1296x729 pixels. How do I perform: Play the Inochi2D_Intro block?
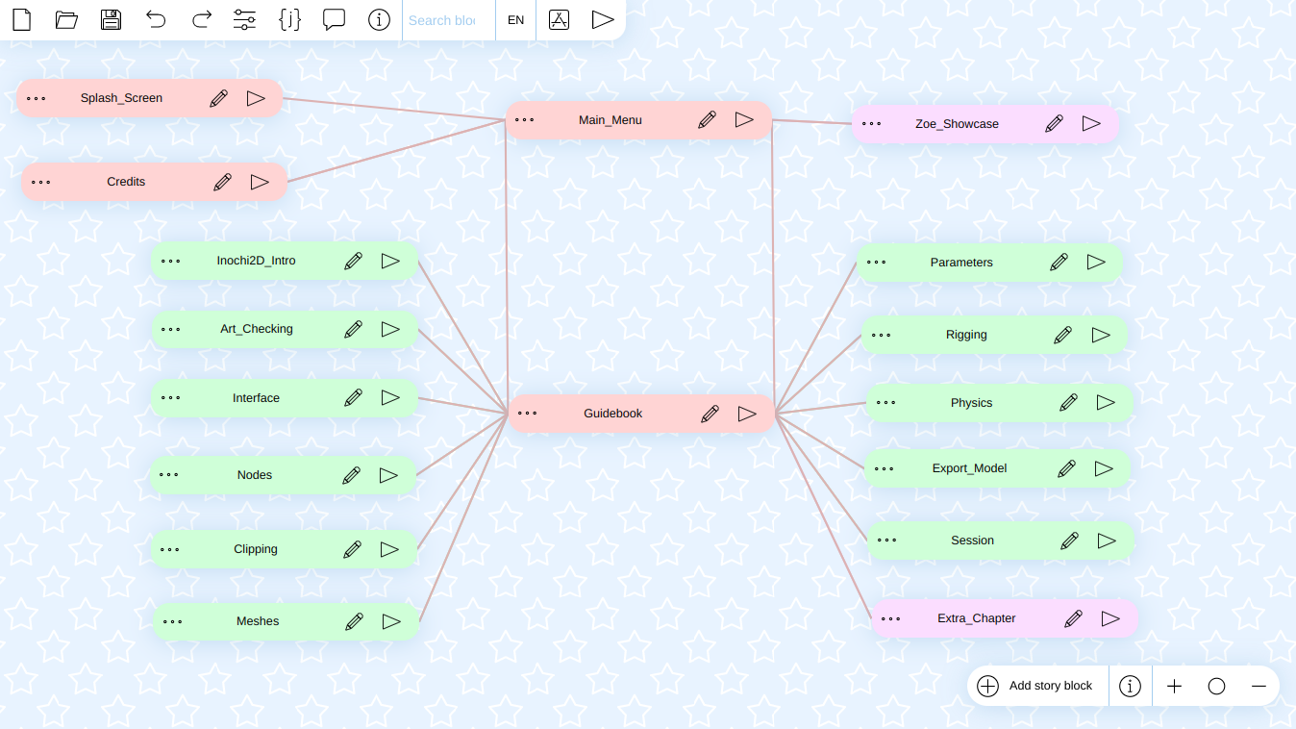(390, 261)
